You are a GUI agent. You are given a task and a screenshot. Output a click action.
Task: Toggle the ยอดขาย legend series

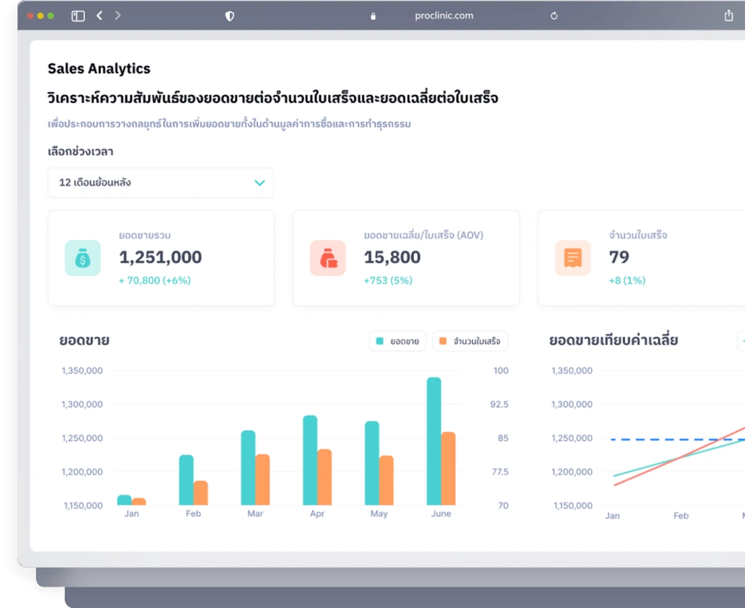398,341
